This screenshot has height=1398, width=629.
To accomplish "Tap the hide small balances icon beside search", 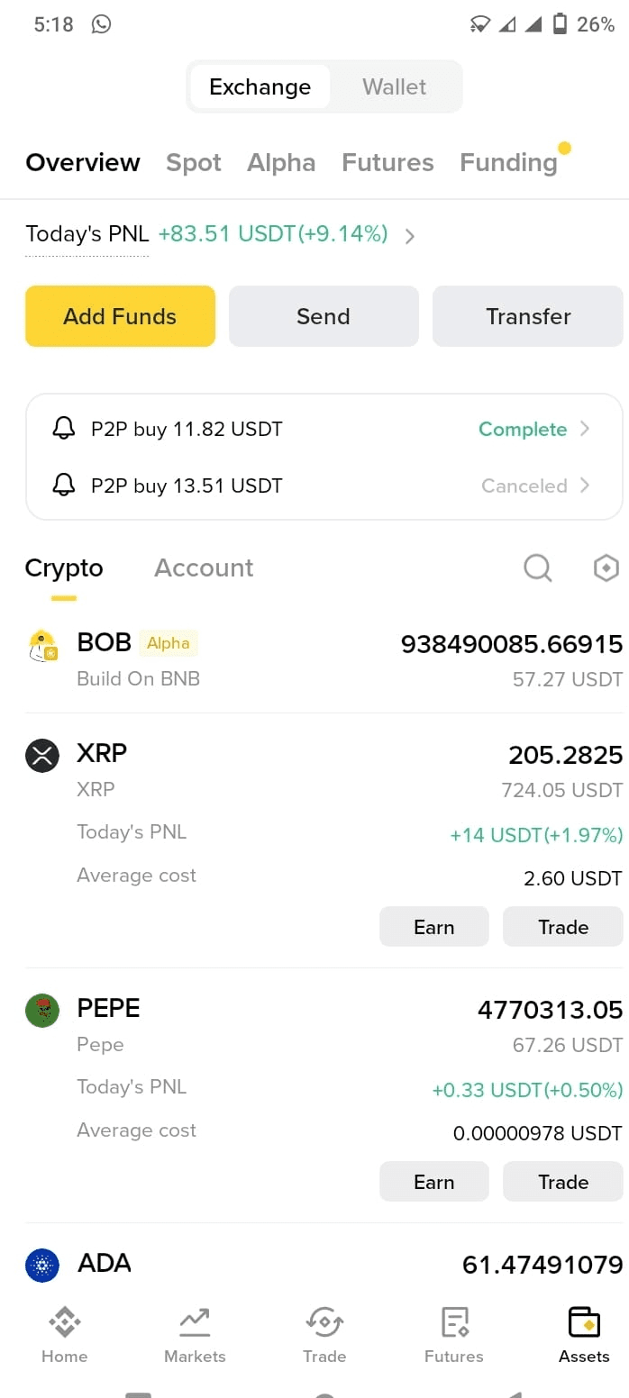I will tap(606, 567).
